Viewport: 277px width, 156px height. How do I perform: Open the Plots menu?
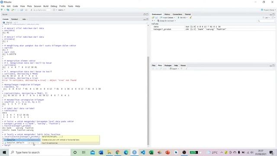tap(29, 6)
